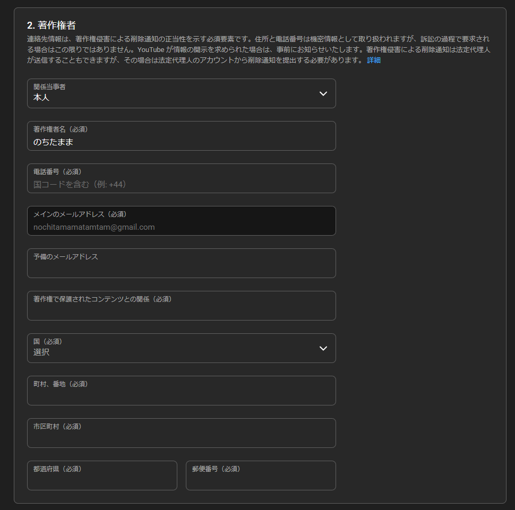Image resolution: width=515 pixels, height=510 pixels.
Task: Expand the 国（必須） country selector
Action: tap(181, 348)
